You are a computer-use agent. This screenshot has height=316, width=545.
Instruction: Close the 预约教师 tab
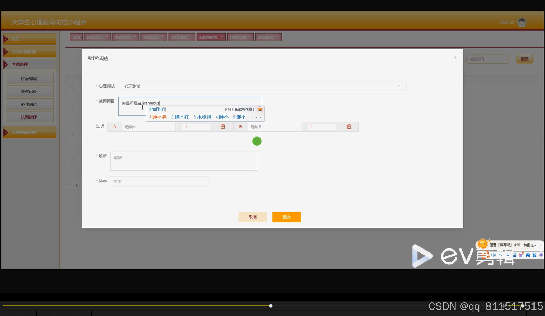tap(250, 36)
